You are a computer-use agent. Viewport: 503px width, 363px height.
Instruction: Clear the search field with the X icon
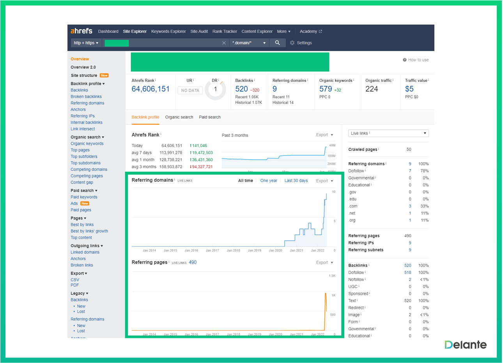[x=224, y=43]
